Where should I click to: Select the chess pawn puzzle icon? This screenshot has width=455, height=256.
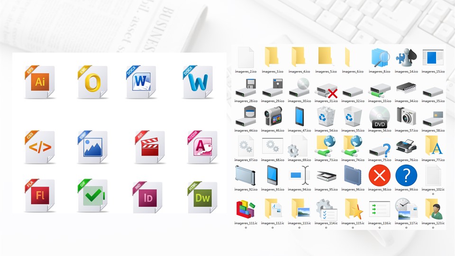coord(406,58)
